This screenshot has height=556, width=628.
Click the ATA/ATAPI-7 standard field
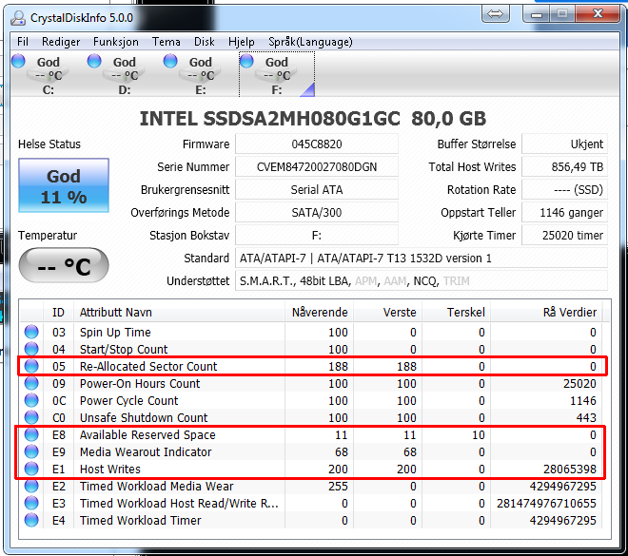click(x=422, y=258)
